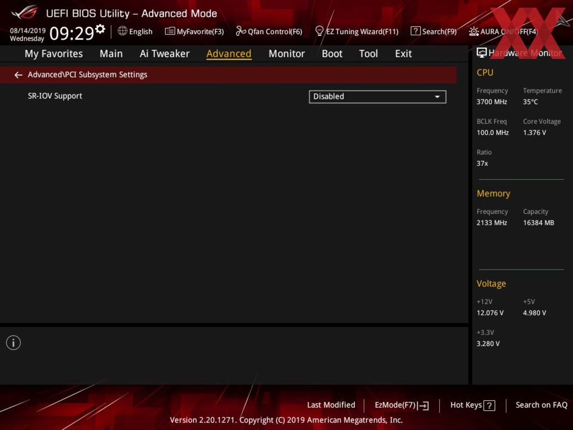Image resolution: width=573 pixels, height=430 pixels.
Task: Open the Ai Tweaker tab
Action: tap(165, 54)
